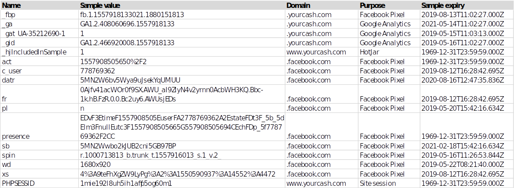
Task: Click the pl cookie expiry date cell
Action: 463,108
